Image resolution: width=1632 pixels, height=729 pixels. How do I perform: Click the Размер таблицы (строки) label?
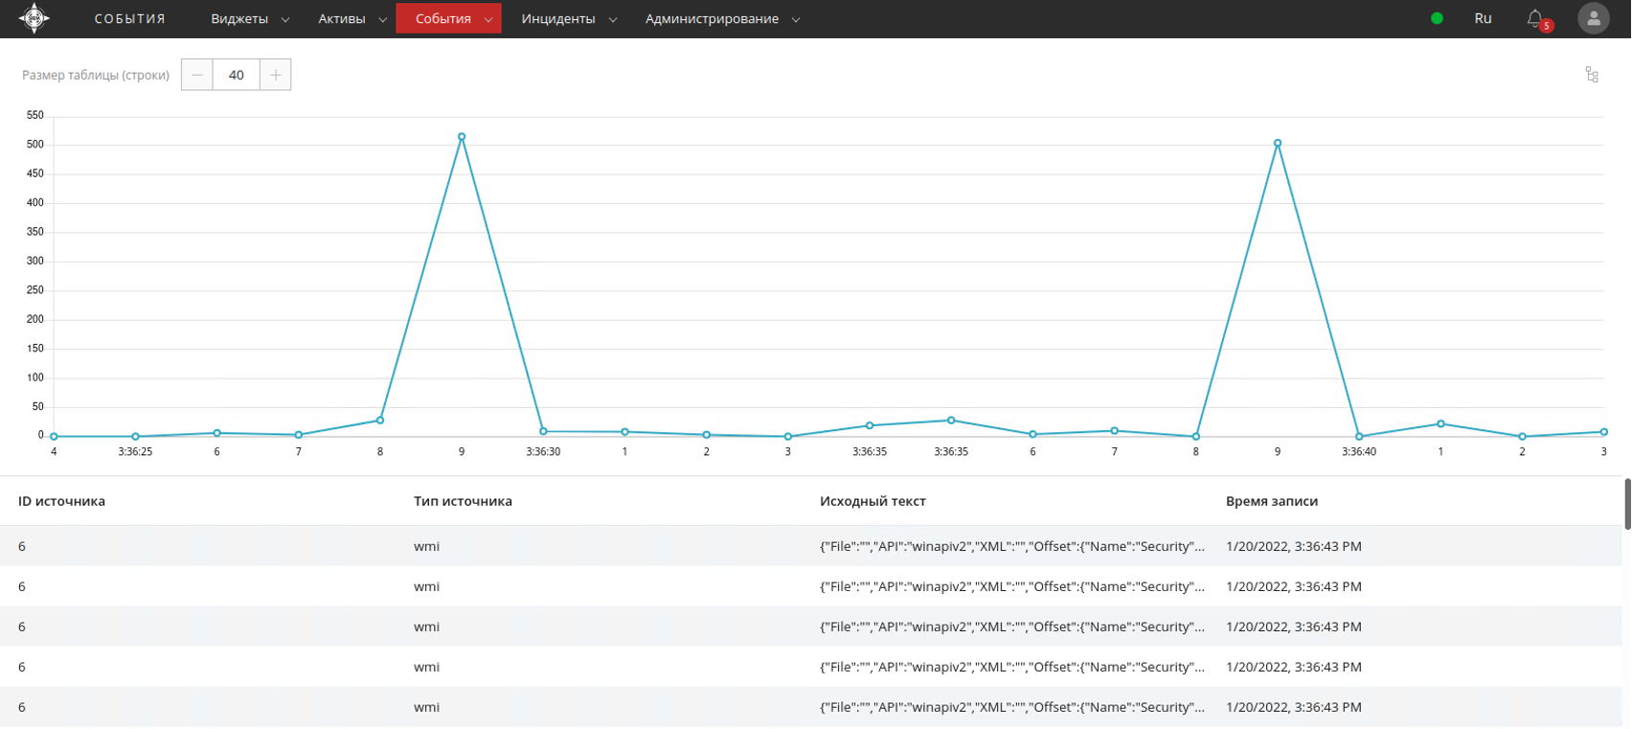tap(96, 75)
